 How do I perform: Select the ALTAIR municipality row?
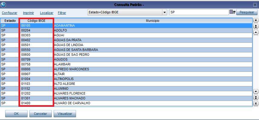[x=126, y=74]
